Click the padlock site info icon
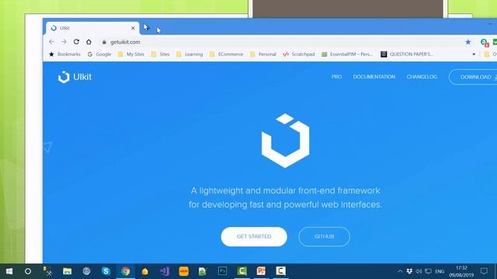Screen dimensions: 497x279 104,42
